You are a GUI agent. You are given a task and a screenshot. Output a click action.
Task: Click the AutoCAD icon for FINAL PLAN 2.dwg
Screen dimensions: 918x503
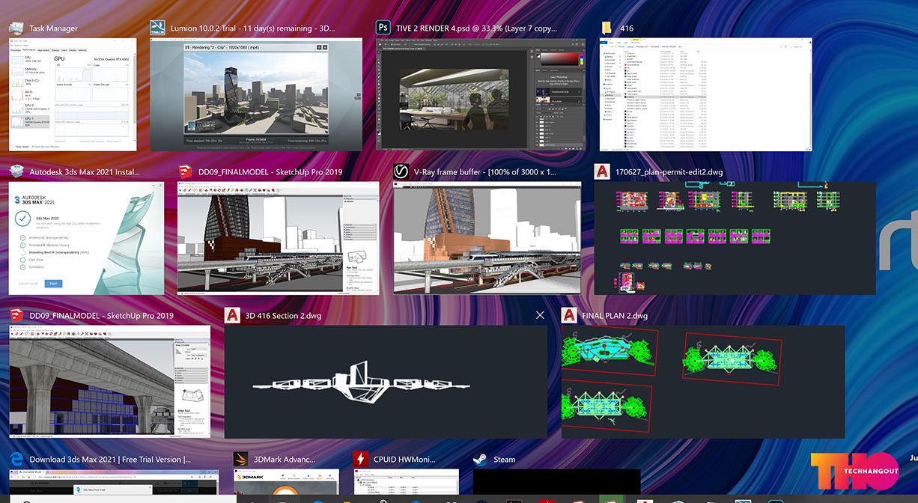tap(569, 316)
